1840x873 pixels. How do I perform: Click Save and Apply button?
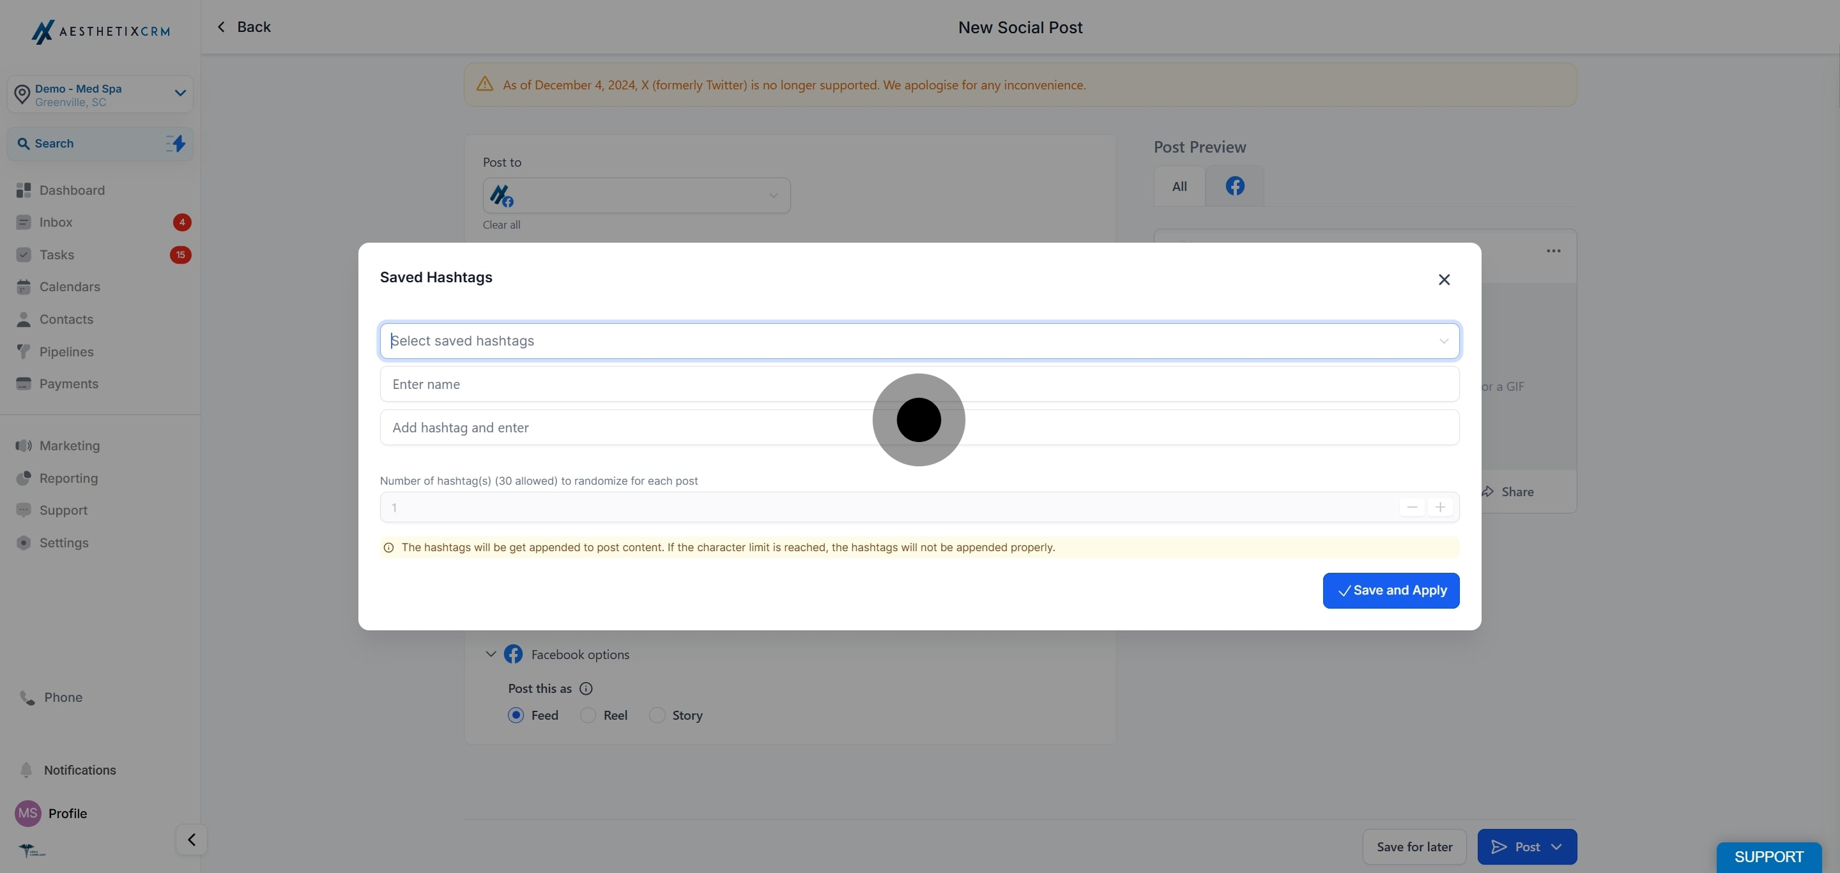[1390, 590]
